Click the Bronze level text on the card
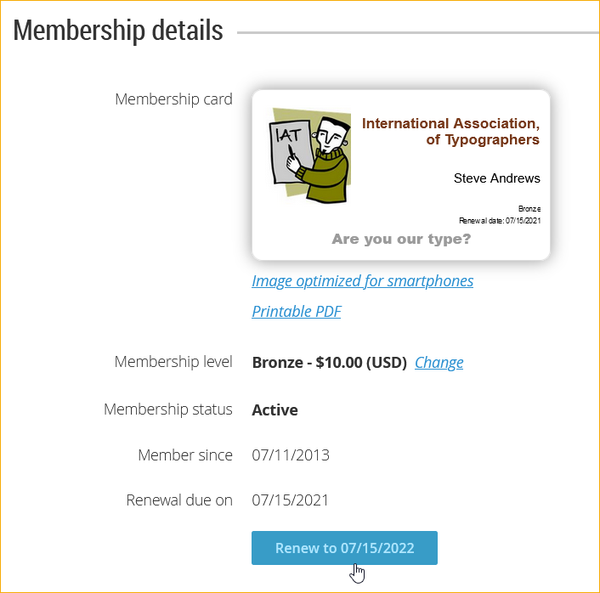 pyautogui.click(x=529, y=209)
